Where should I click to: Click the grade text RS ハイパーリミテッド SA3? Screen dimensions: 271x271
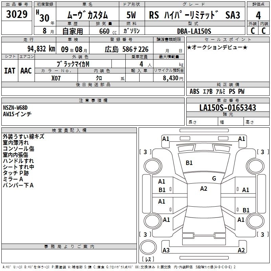pos(194,15)
